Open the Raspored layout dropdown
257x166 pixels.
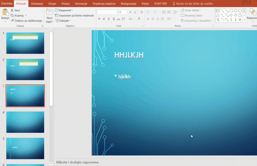point(64,10)
